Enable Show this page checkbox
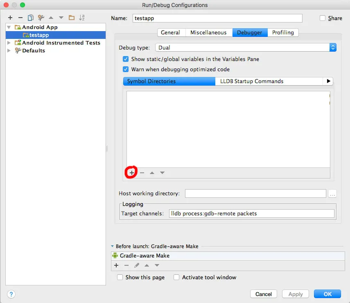This screenshot has width=350, height=303. point(120,277)
